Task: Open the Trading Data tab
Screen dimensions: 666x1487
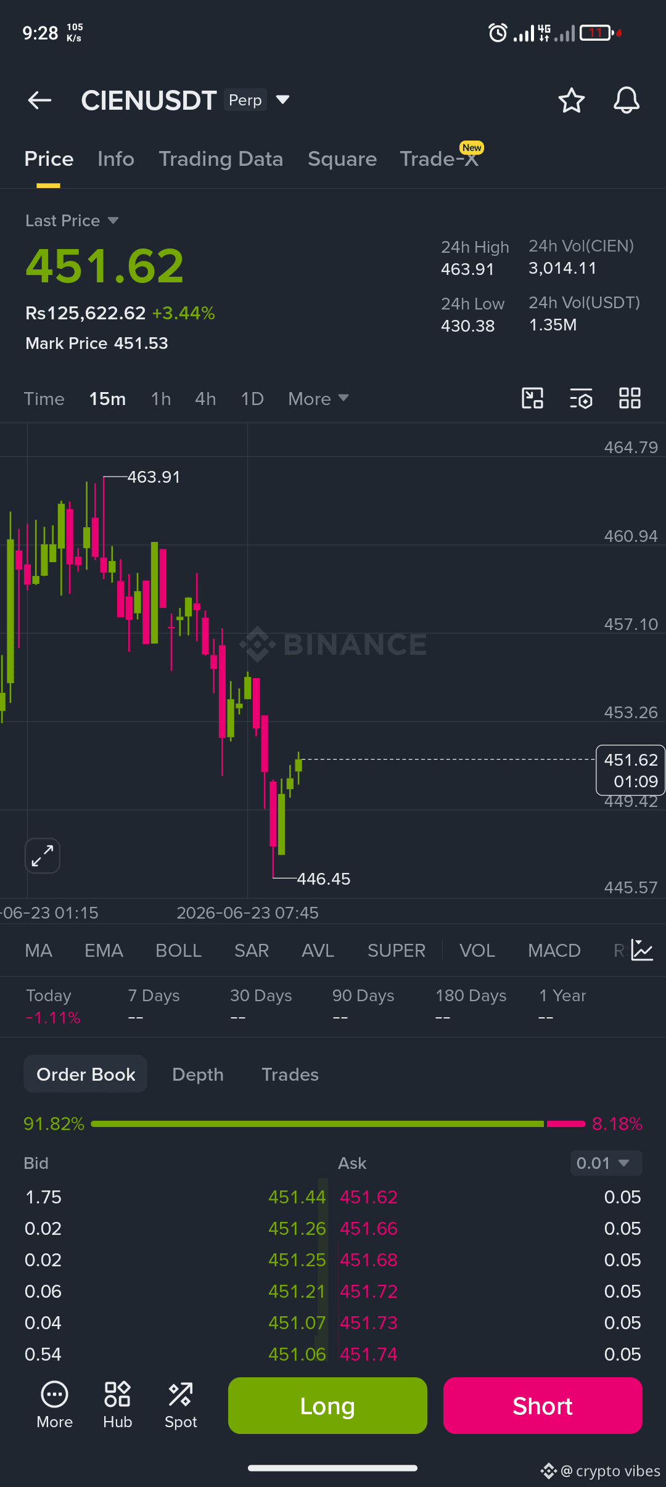Action: (x=221, y=159)
